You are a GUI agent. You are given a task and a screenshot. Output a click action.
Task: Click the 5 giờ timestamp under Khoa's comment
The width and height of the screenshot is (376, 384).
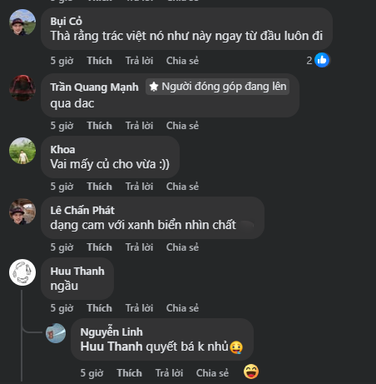62,187
